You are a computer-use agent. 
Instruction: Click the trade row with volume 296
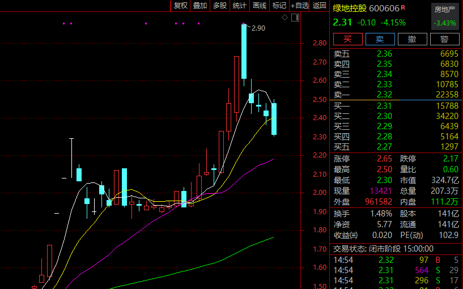[x=396, y=280]
